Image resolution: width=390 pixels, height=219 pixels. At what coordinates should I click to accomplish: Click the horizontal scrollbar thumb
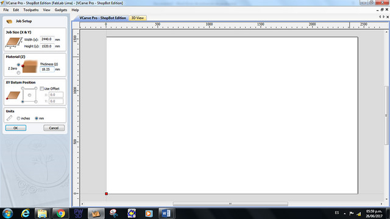[230, 204]
